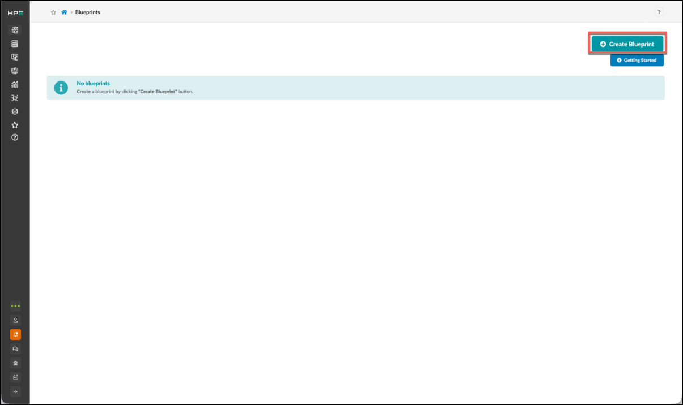683x405 pixels.
Task: Expand the sidebar with the arrow icon
Action: [15, 391]
